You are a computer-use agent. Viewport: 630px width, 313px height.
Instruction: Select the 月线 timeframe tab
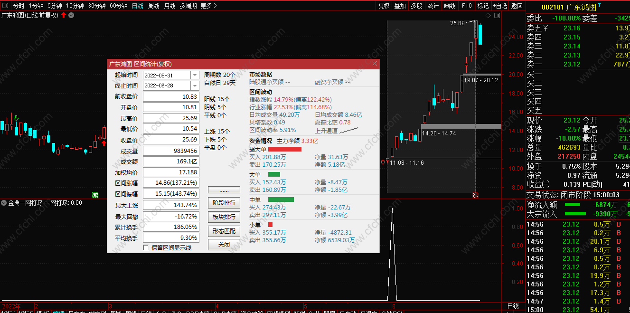coord(169,6)
